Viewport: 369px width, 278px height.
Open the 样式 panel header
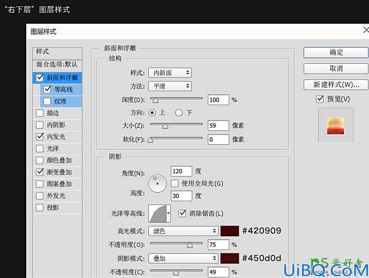pos(57,53)
